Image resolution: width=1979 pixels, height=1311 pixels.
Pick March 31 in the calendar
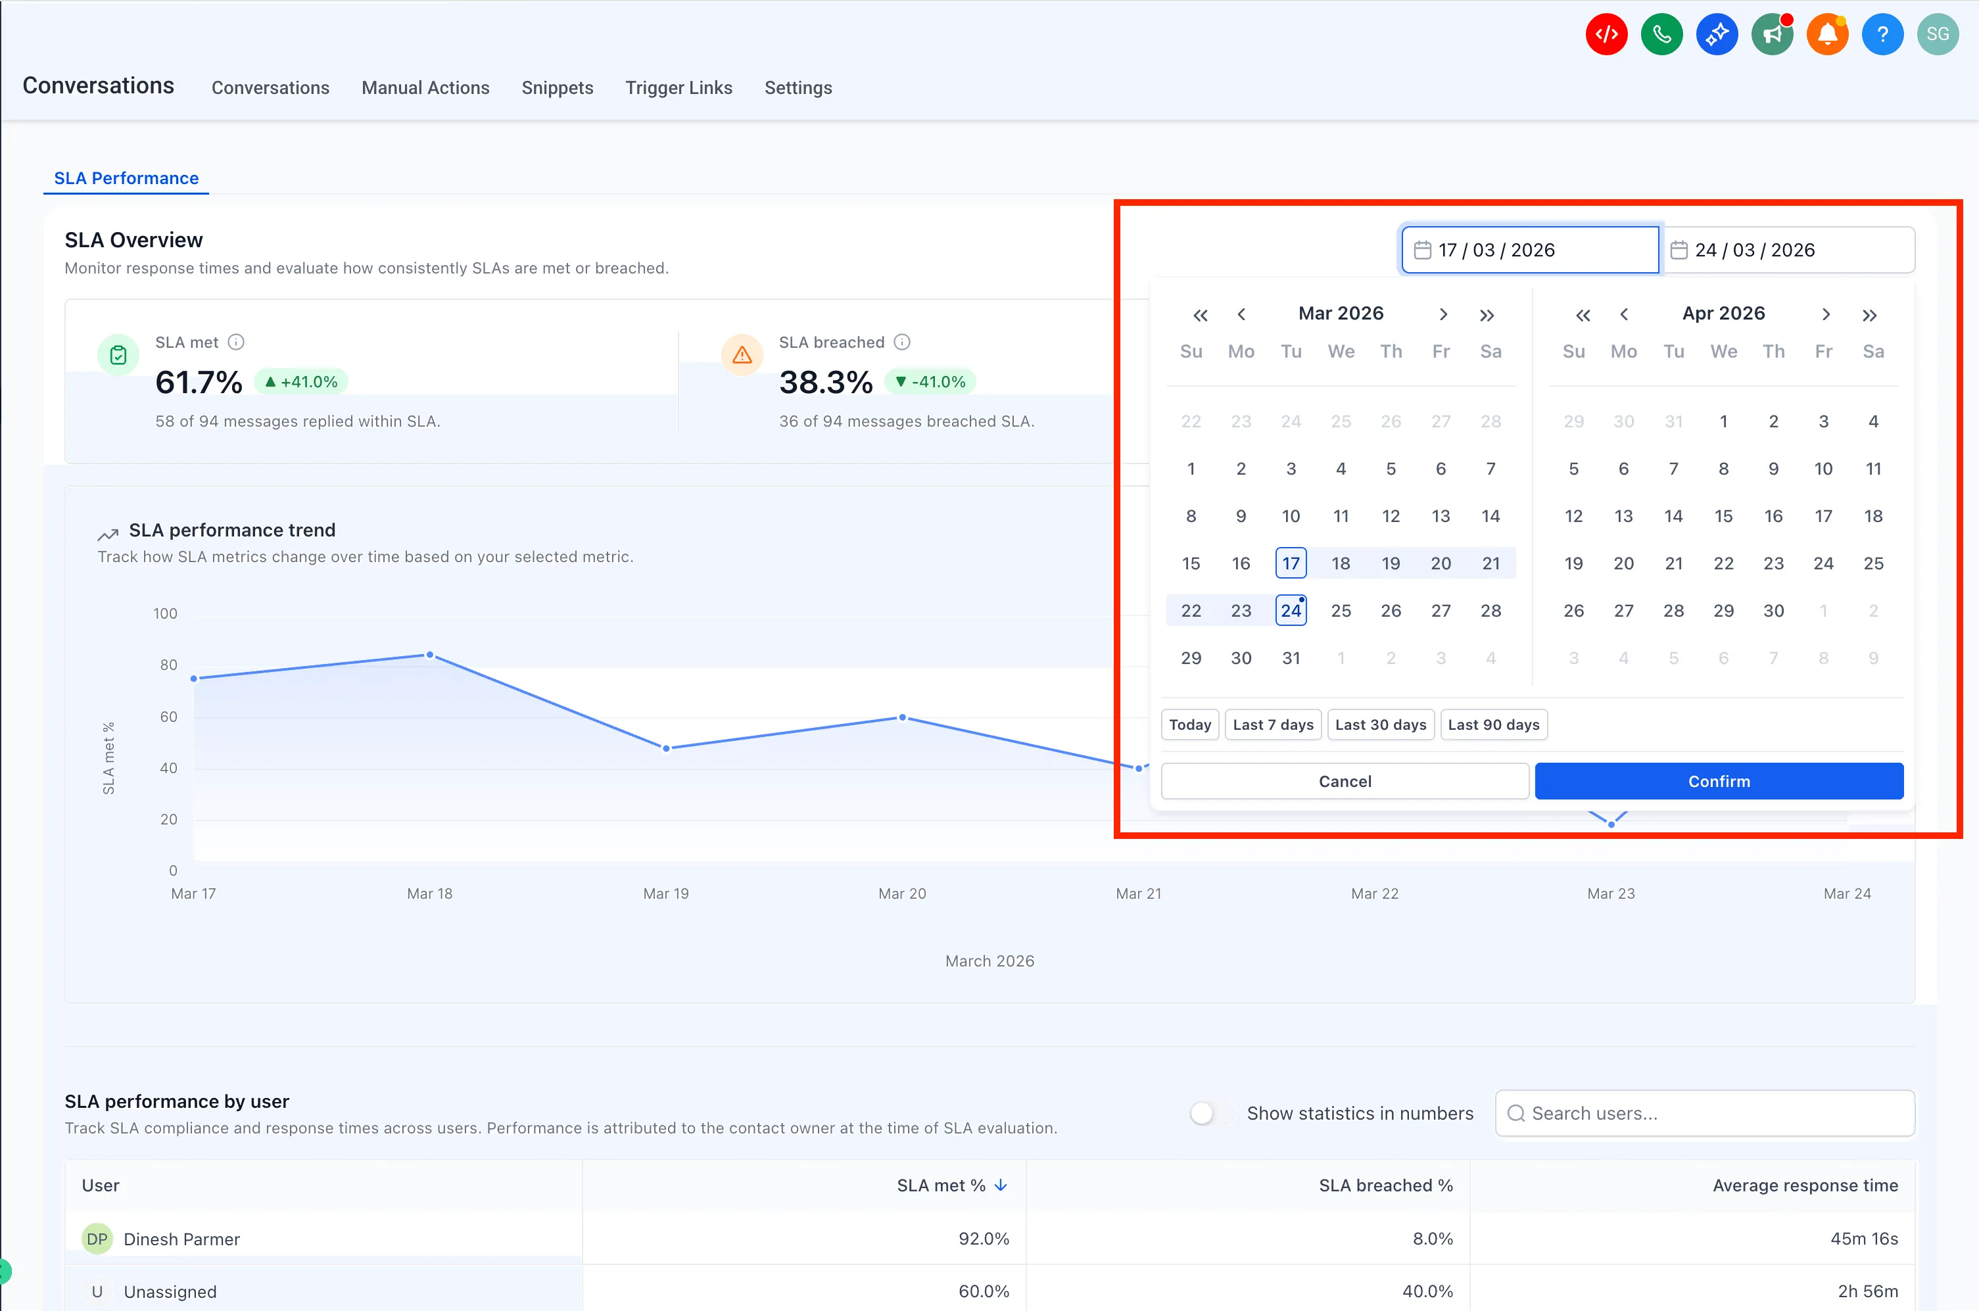click(x=1291, y=658)
